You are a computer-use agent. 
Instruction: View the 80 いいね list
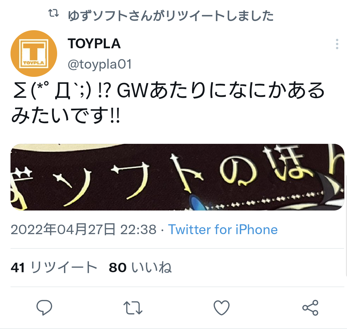point(140,267)
